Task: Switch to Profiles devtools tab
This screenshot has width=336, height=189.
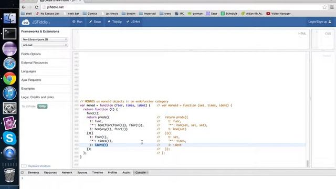Action: [112, 173]
